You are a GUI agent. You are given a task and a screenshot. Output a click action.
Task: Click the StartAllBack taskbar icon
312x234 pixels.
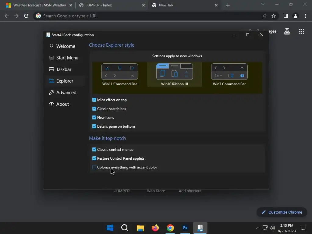(x=200, y=228)
